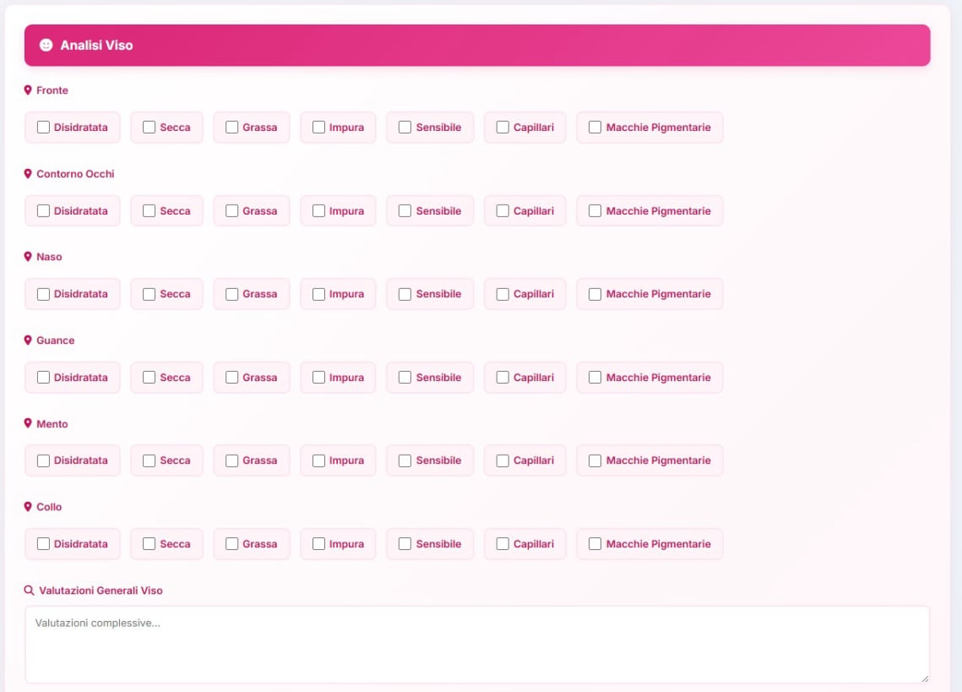
Task: Enable Macchie Pigmentarie under Contorno Occhi
Action: point(595,211)
